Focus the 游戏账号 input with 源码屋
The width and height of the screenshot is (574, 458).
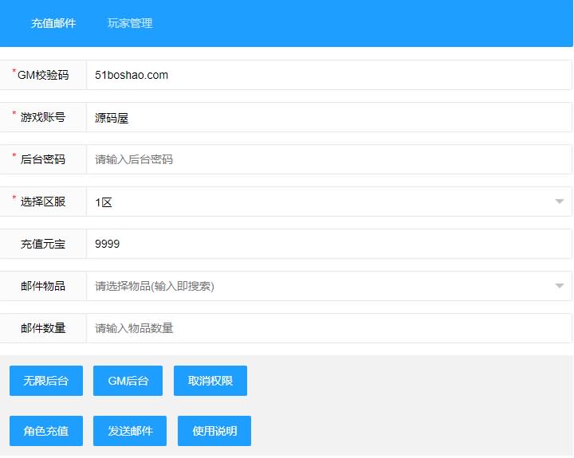pyautogui.click(x=328, y=118)
